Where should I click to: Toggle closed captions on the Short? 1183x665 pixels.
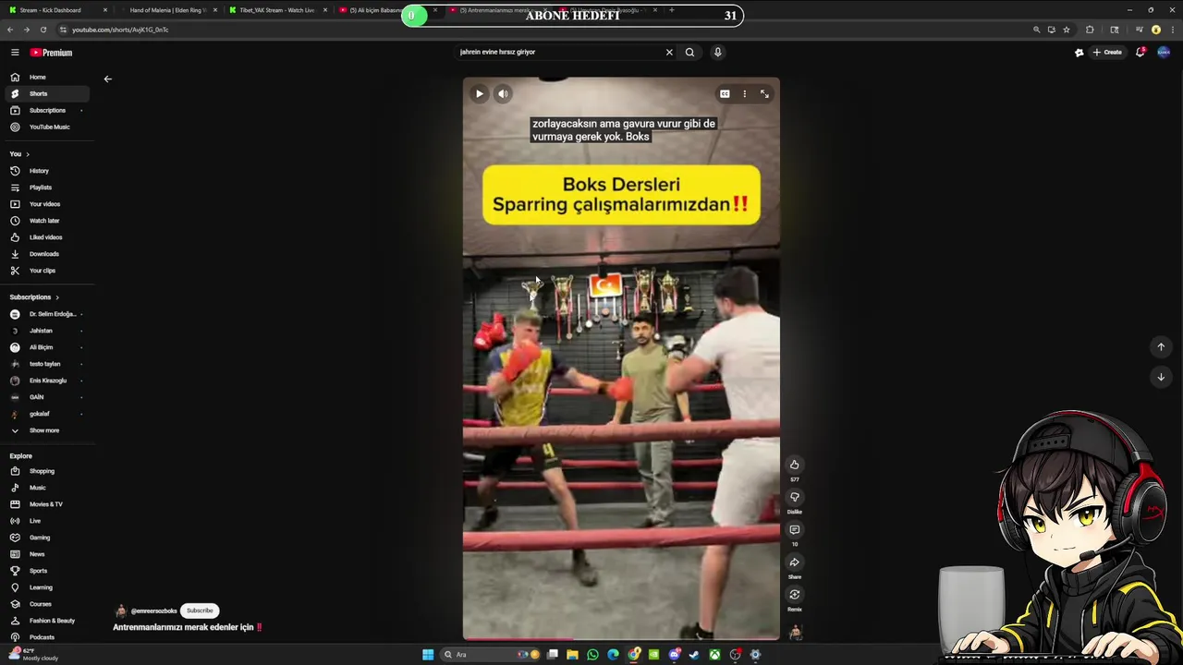point(725,93)
